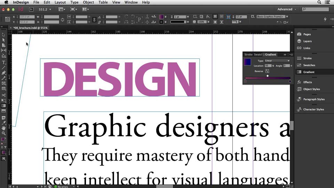Screen dimensions: 334x188
Task: Open the Character Styles panel
Action: tap(313, 109)
